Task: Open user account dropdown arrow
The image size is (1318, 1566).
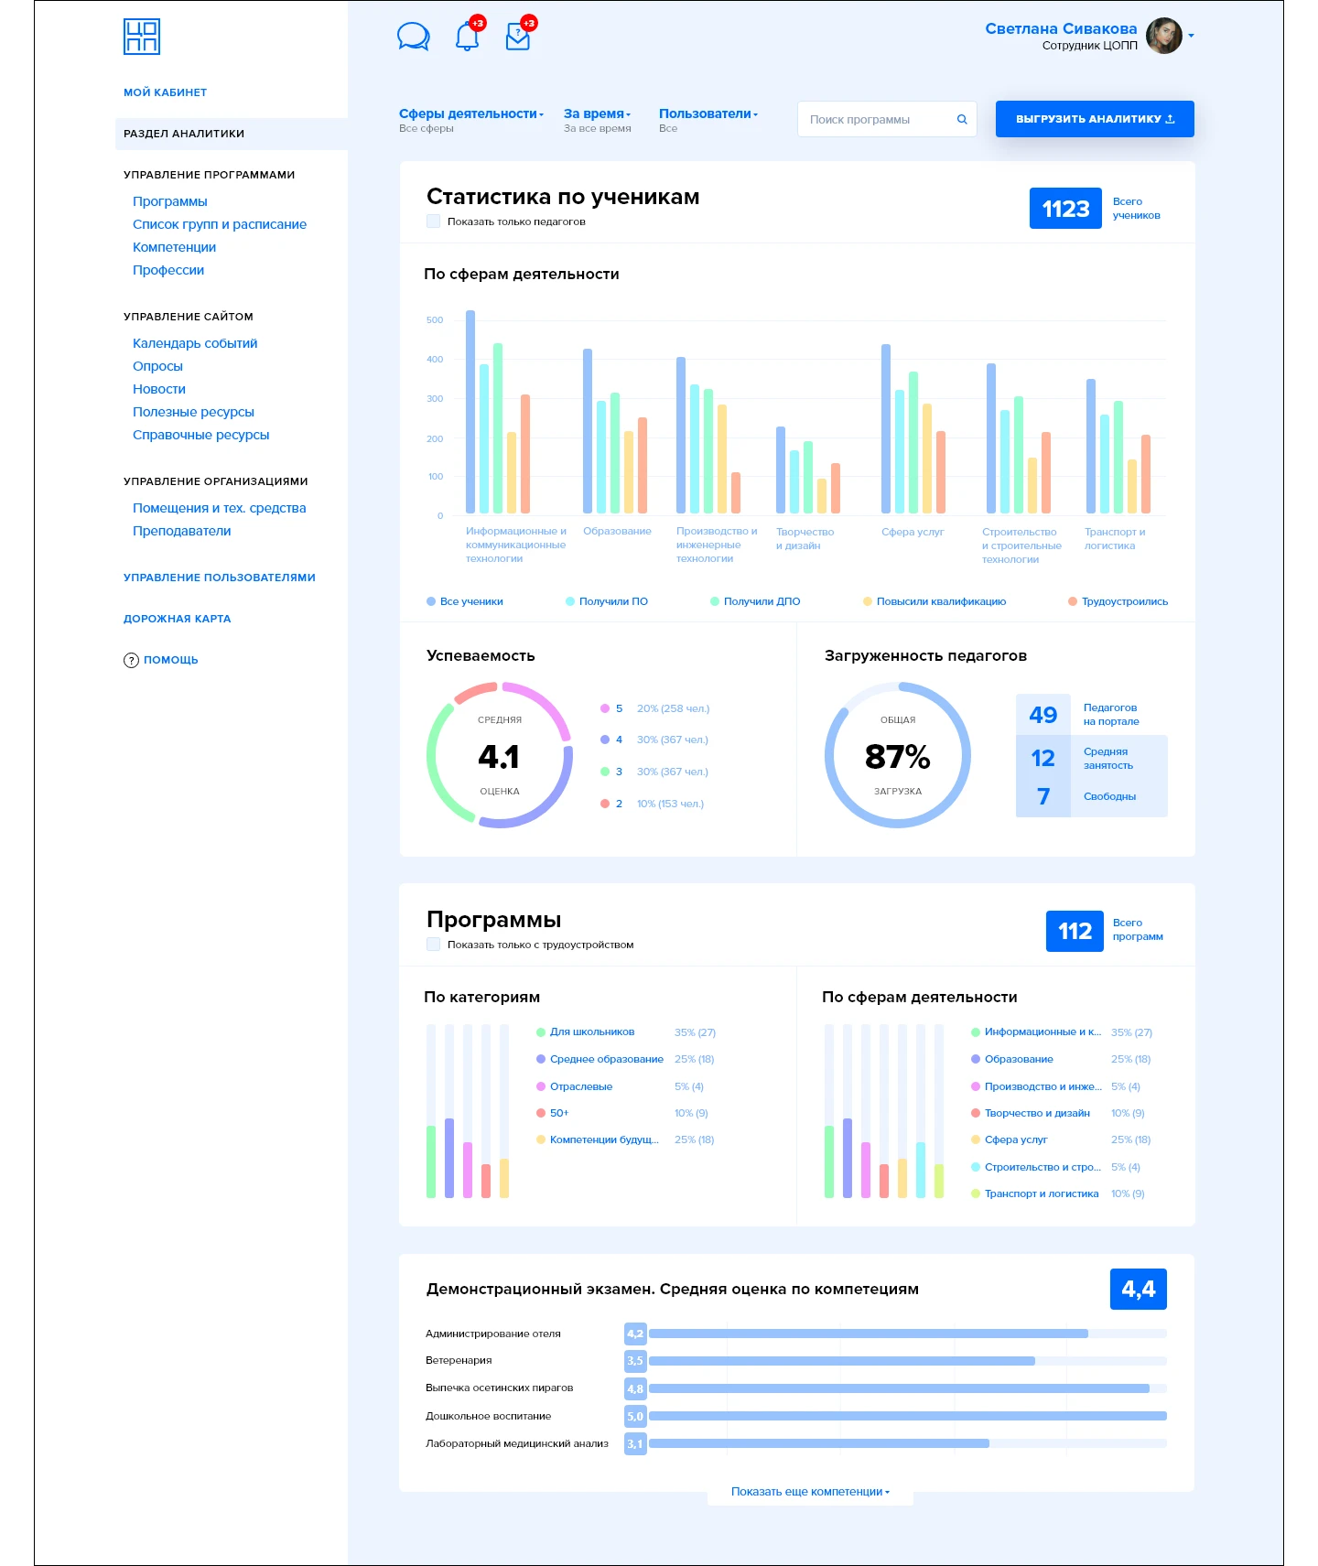Action: (x=1191, y=37)
